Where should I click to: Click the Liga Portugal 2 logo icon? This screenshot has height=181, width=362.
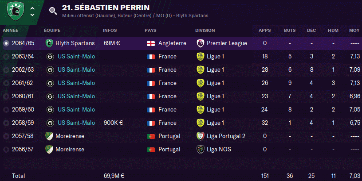click(201, 136)
